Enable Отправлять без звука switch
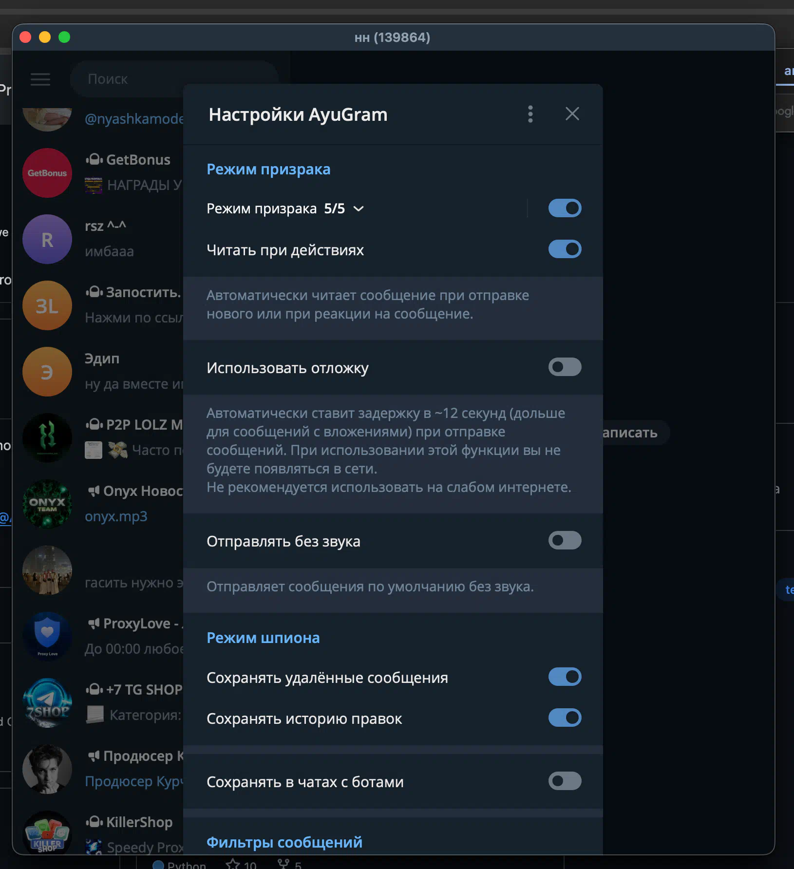Viewport: 794px width, 869px height. (565, 541)
